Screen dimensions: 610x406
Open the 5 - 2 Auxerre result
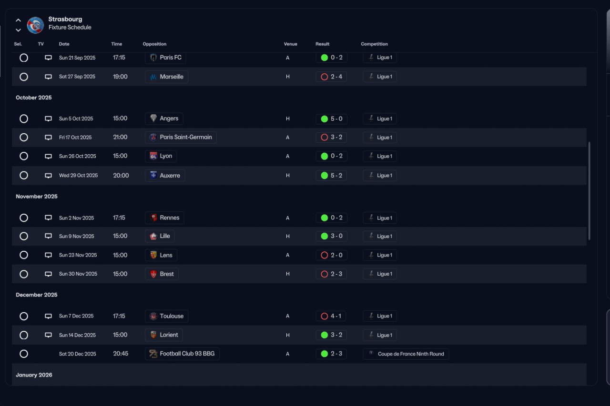click(x=331, y=176)
